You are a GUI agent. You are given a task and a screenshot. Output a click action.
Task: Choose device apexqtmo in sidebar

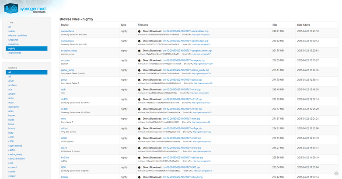[14, 107]
